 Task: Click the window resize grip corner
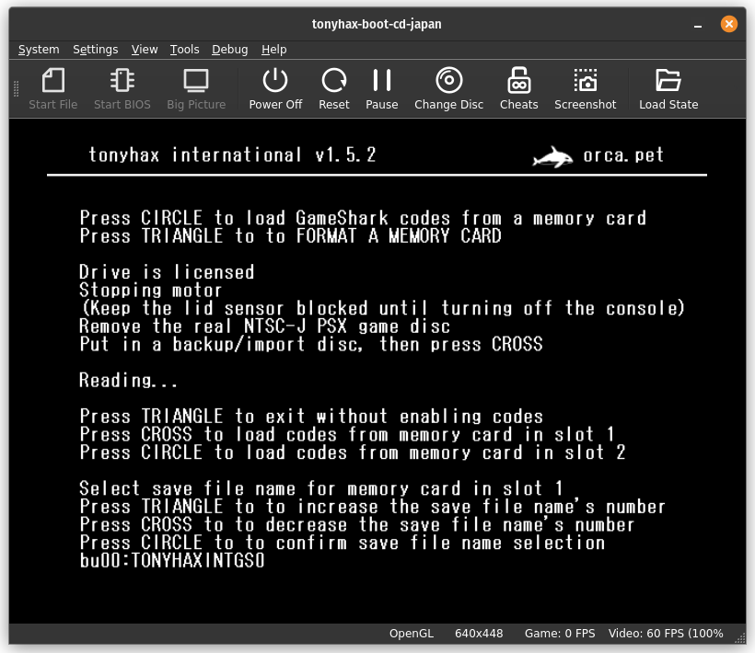(740, 638)
